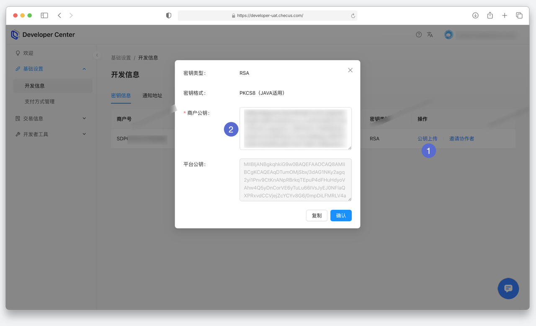Open the chat support bubble

tap(508, 288)
